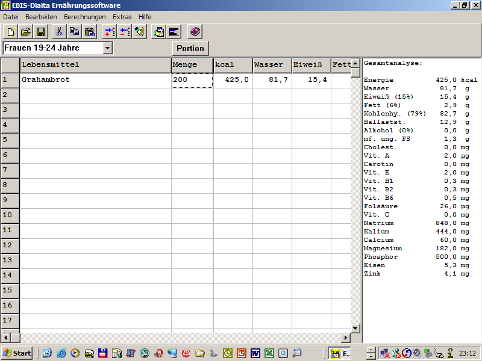Click the Paste clipboard icon
The width and height of the screenshot is (482, 361).
[90, 32]
